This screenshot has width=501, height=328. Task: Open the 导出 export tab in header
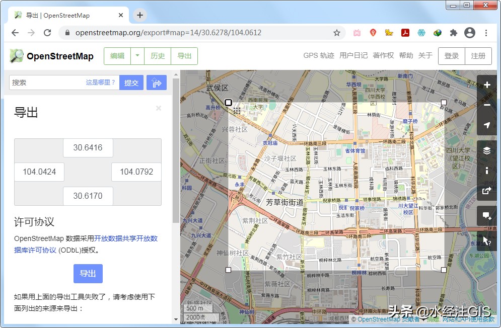click(184, 56)
